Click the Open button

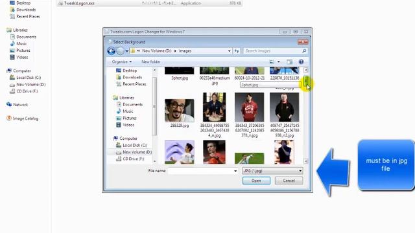click(256, 181)
